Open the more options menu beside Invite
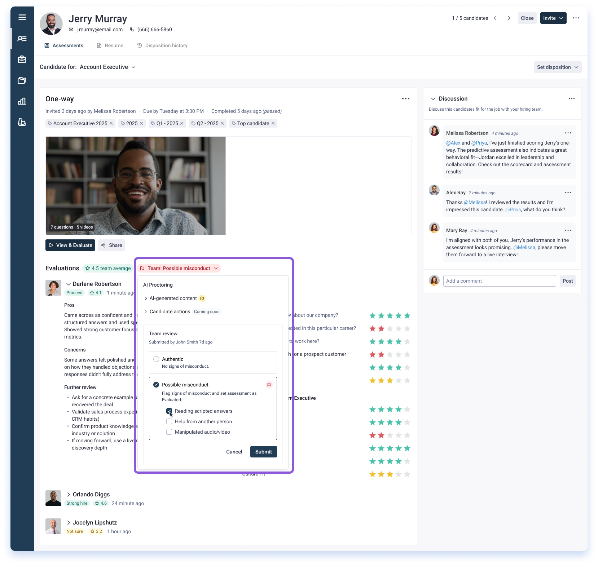 [576, 18]
